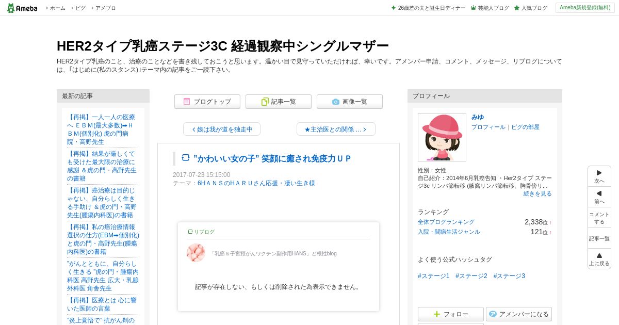Open hashtag #ステージ1
The width and height of the screenshot is (619, 325).
434,276
